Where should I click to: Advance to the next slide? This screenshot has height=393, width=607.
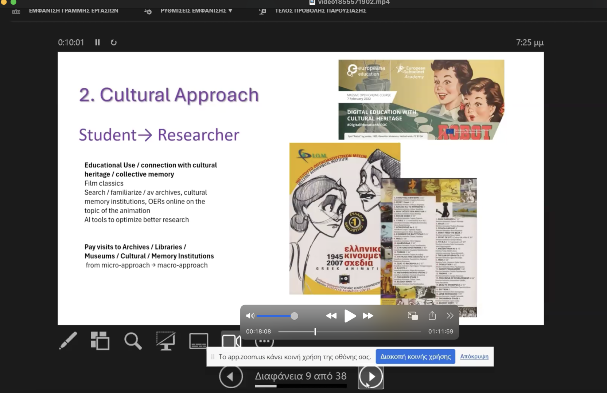(371, 376)
